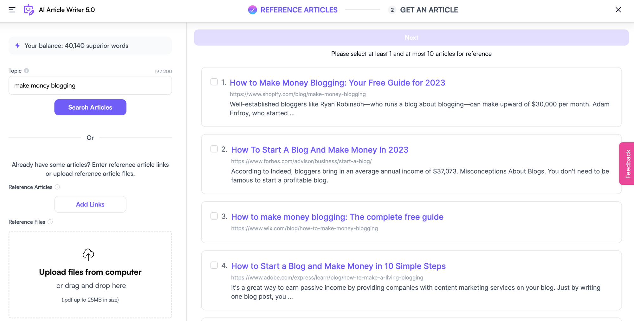634x321 pixels.
Task: Click the cloud upload icon
Action: [88, 254]
